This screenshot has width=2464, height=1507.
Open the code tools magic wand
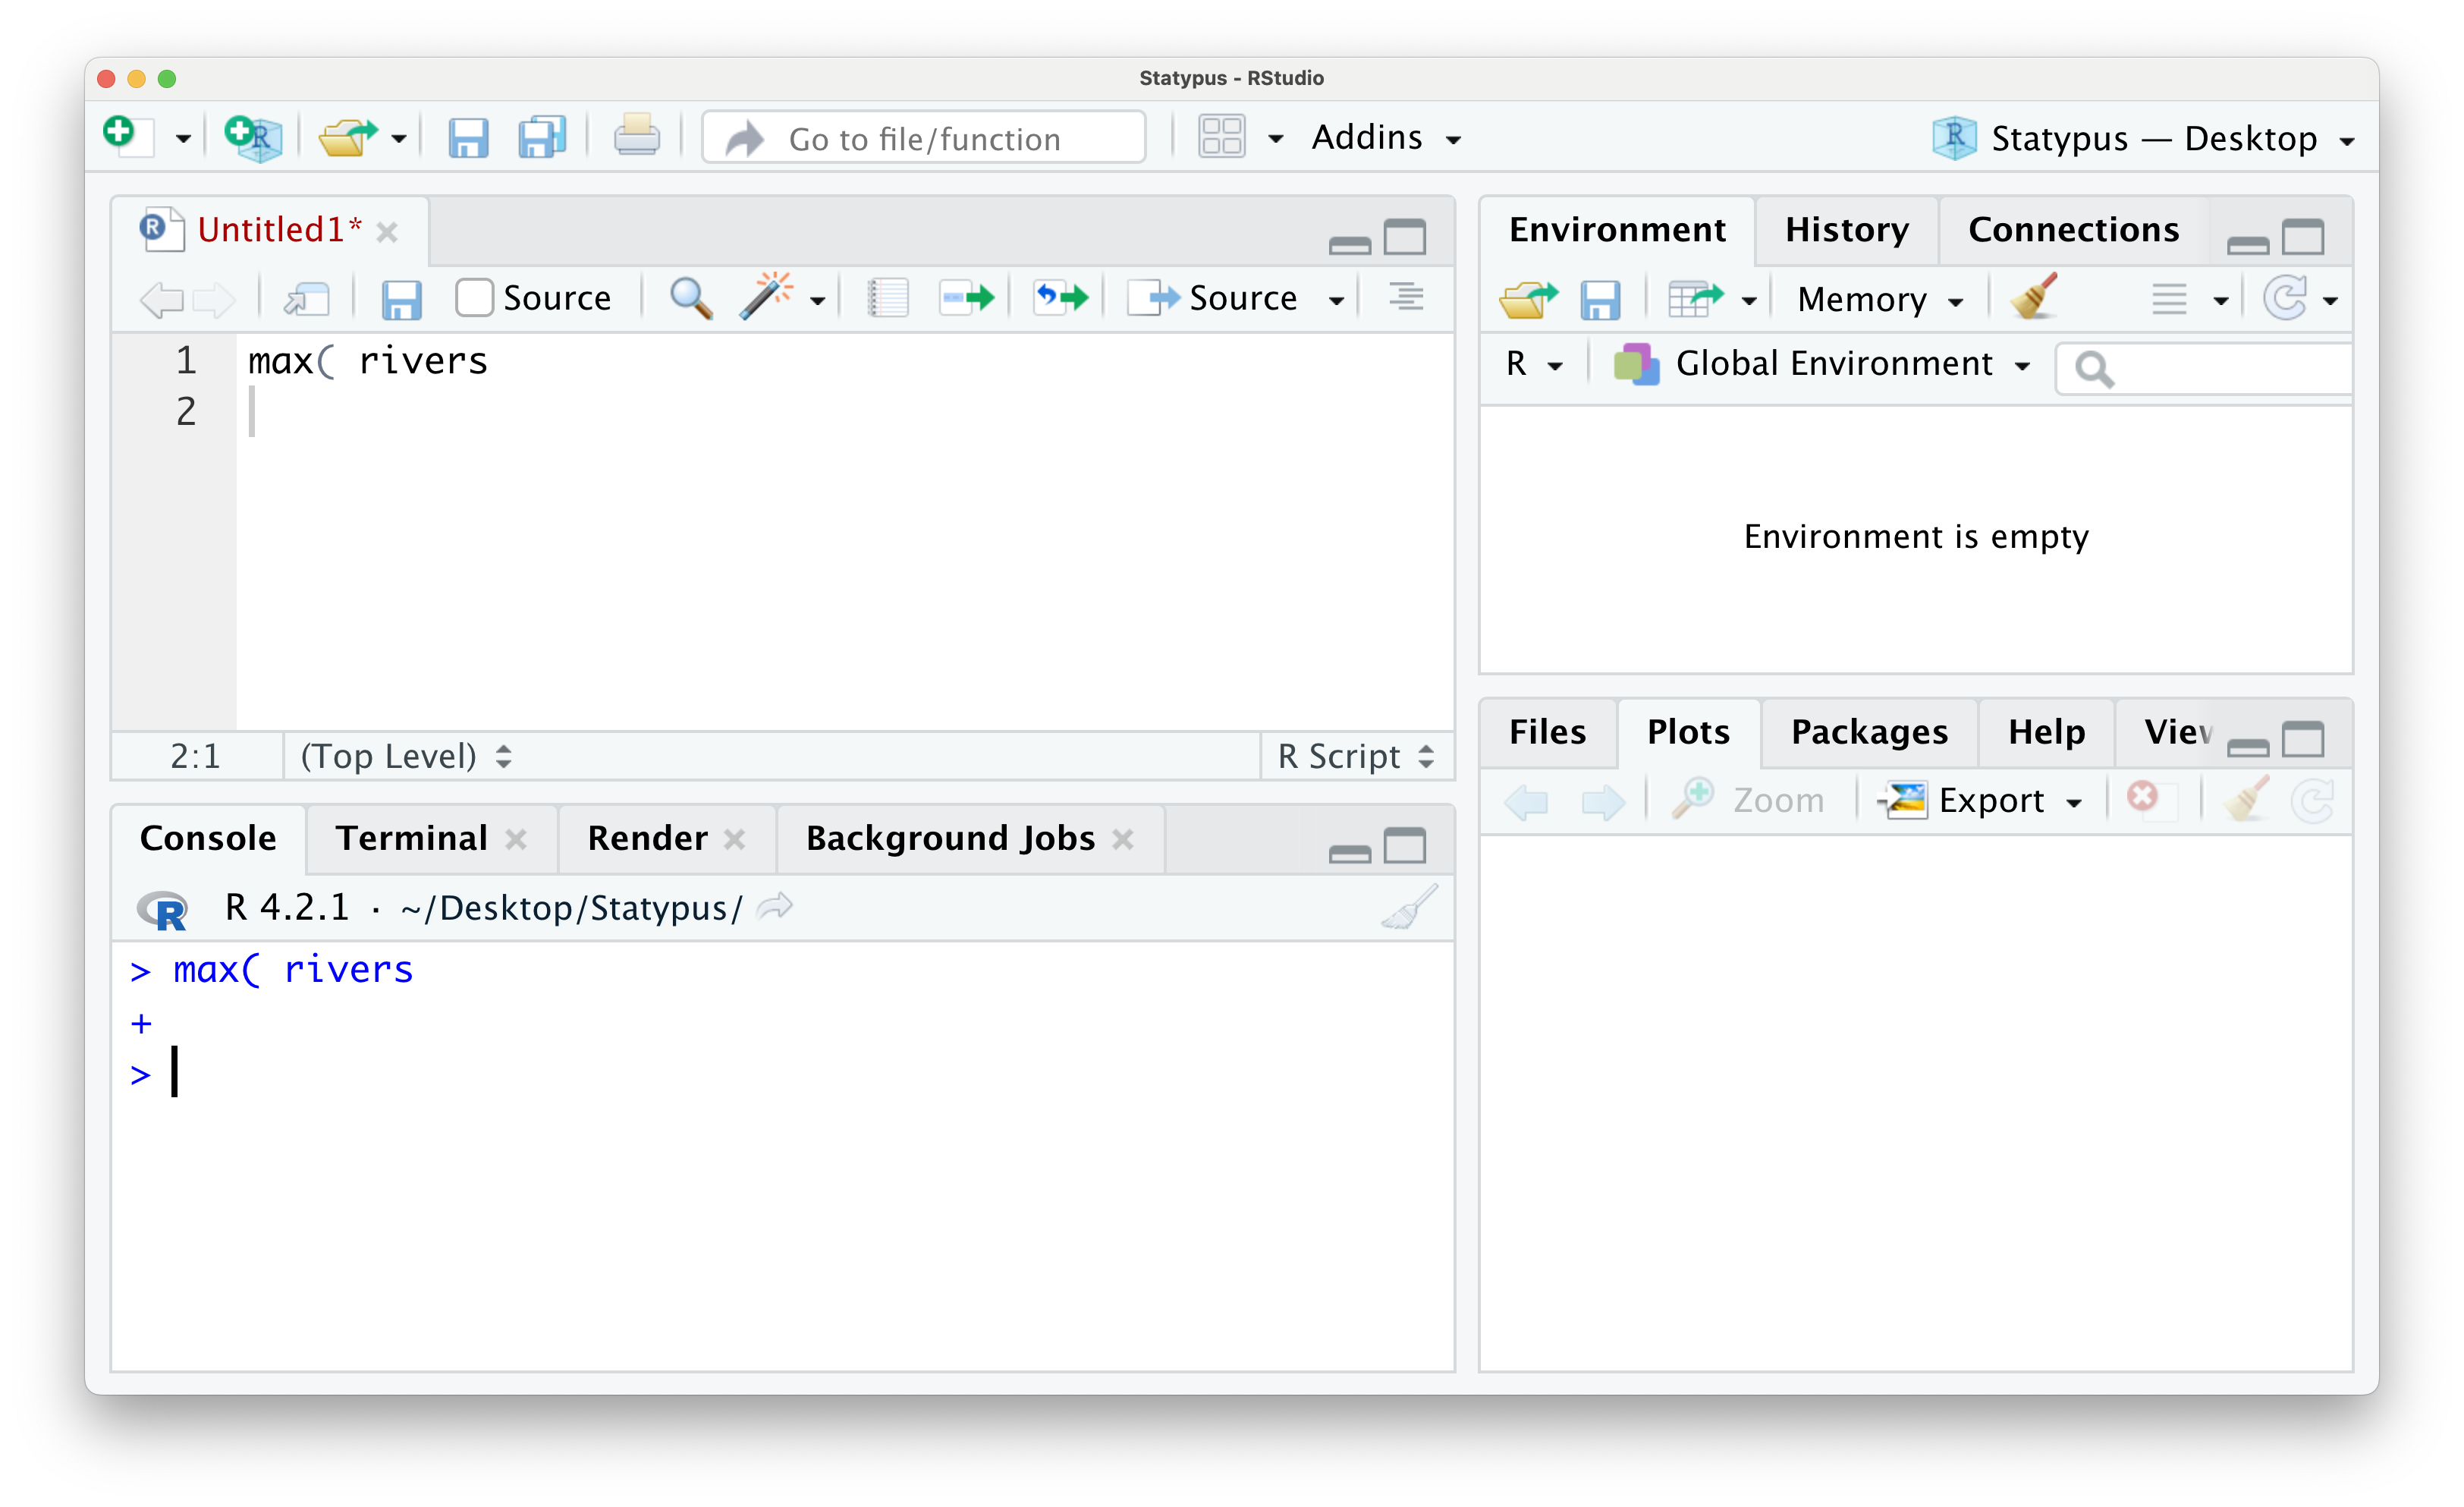767,297
